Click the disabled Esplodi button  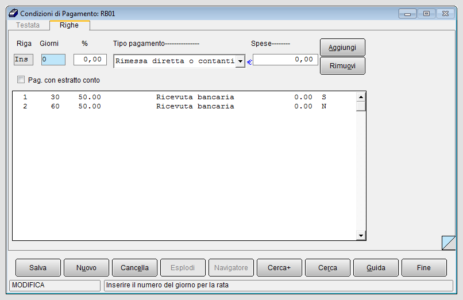tap(183, 267)
